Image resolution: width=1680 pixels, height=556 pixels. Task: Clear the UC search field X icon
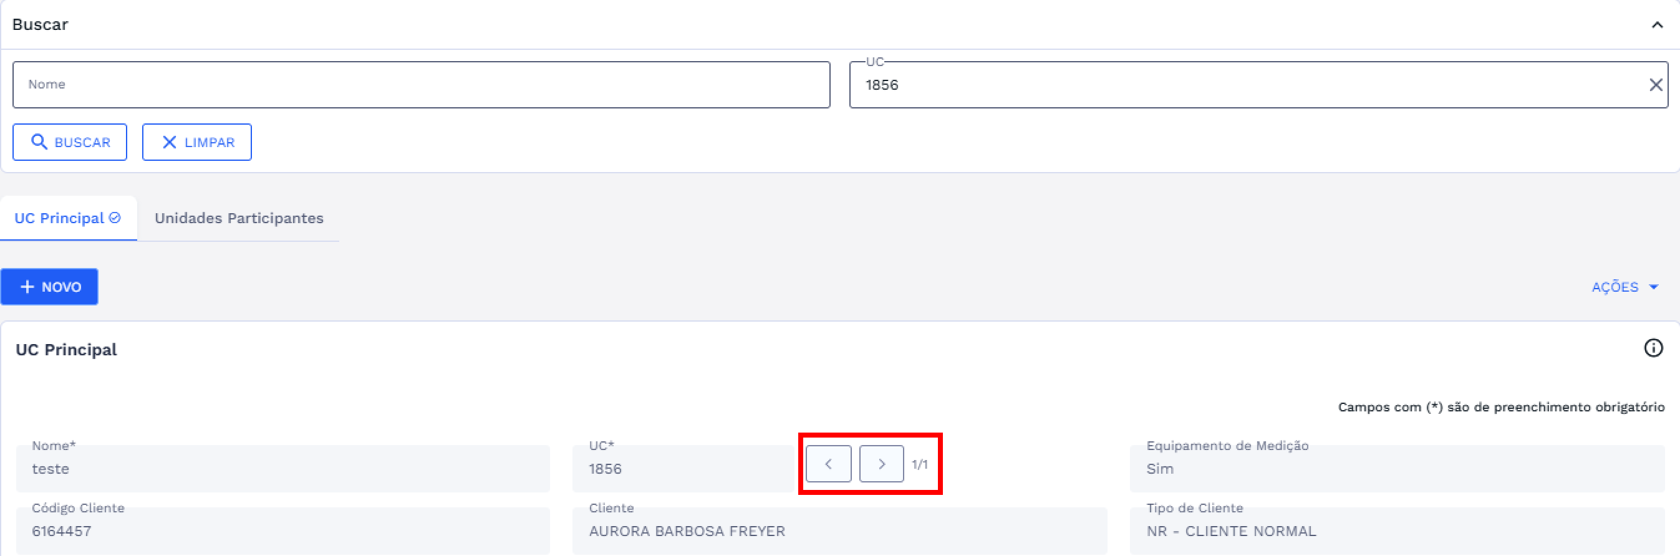click(x=1655, y=85)
